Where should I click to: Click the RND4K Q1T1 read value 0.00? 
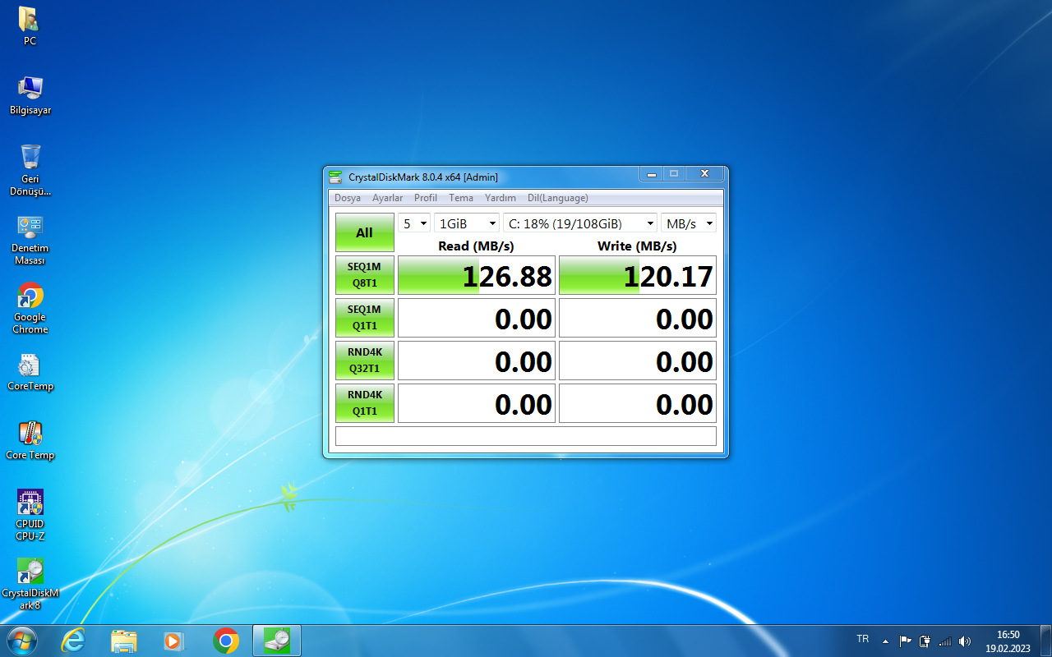coord(477,403)
